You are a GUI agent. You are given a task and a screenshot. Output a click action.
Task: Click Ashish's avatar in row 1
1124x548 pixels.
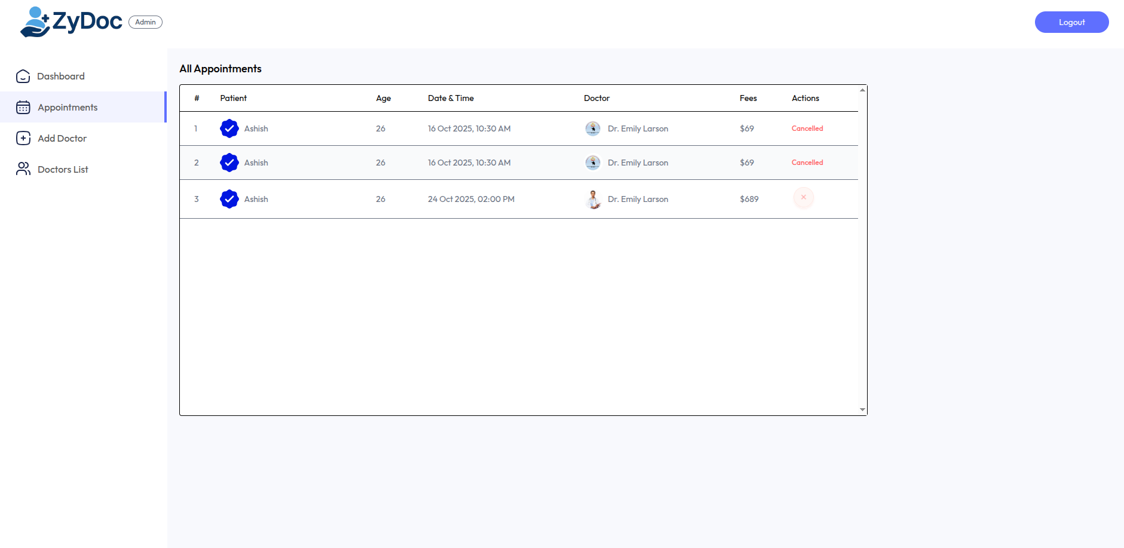point(229,128)
